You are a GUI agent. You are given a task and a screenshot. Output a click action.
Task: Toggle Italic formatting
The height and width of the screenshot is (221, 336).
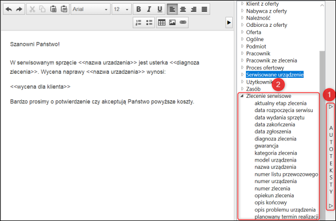[149, 9]
